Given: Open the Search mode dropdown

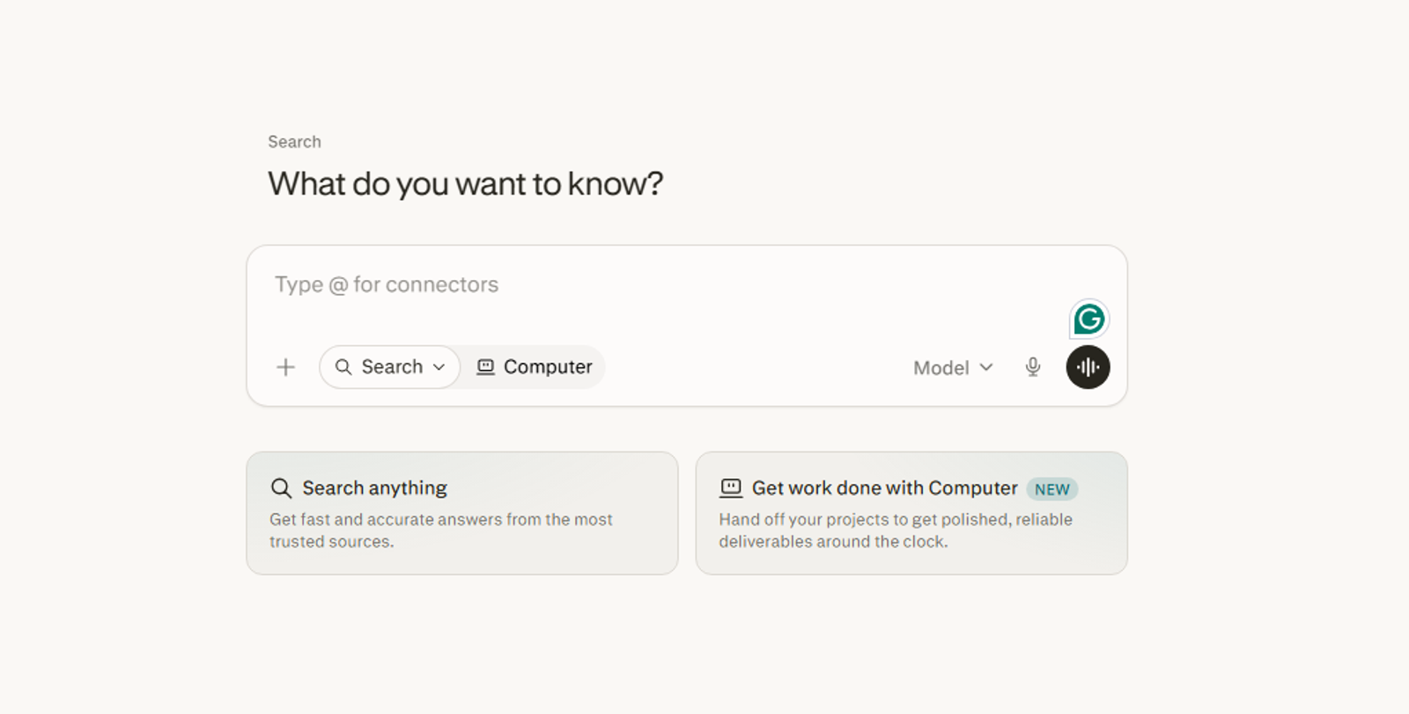Looking at the screenshot, I should 390,367.
